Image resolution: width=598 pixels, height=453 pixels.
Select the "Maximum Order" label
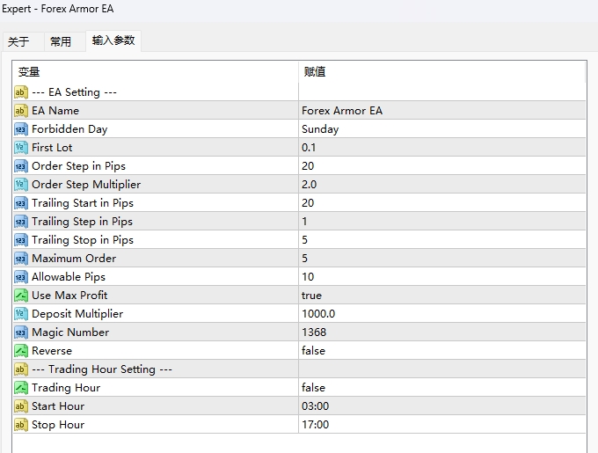[74, 259]
